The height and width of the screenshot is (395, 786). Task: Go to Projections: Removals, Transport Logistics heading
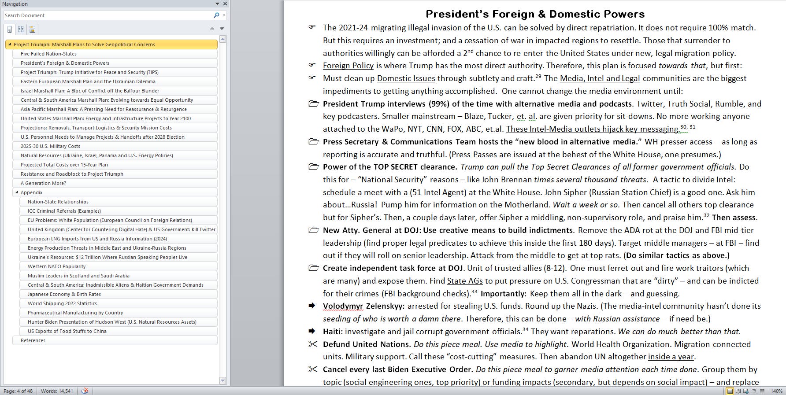pyautogui.click(x=115, y=128)
